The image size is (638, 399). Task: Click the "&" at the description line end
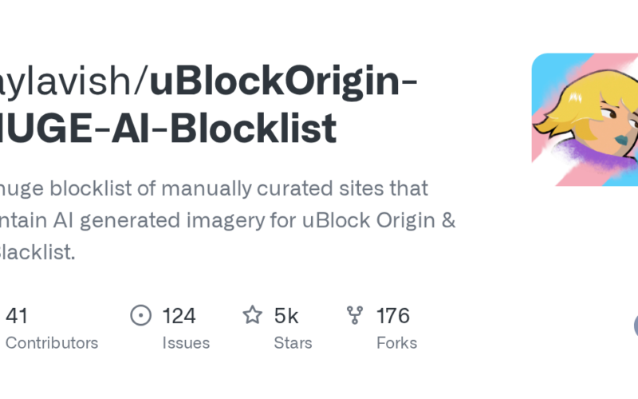coord(448,220)
